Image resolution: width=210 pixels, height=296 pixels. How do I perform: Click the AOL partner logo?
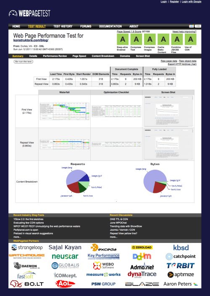[65, 284]
